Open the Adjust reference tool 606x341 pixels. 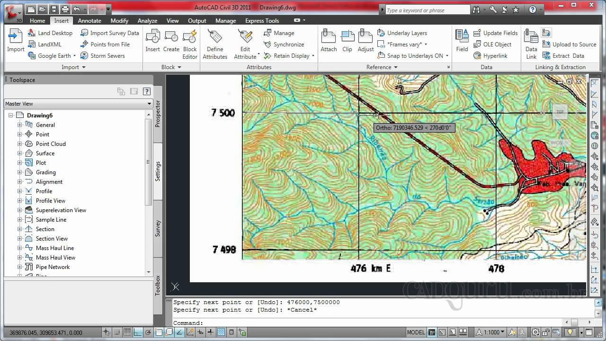click(x=365, y=40)
